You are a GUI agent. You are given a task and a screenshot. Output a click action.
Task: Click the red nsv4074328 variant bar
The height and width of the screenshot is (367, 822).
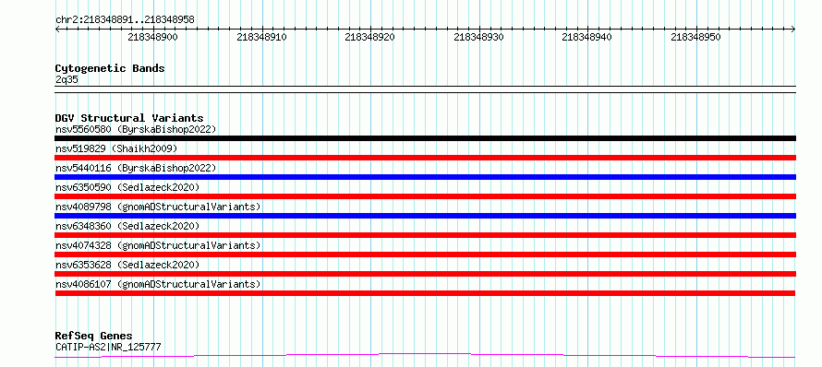pos(425,255)
